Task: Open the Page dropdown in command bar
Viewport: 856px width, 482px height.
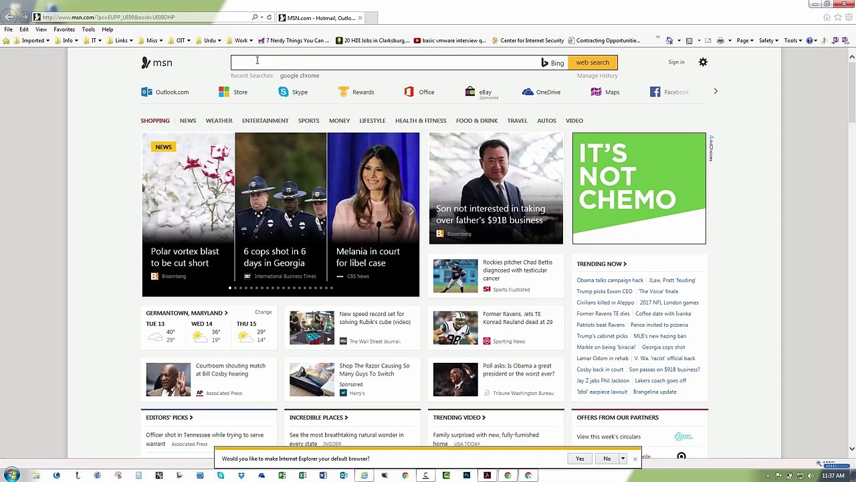Action: tap(745, 41)
